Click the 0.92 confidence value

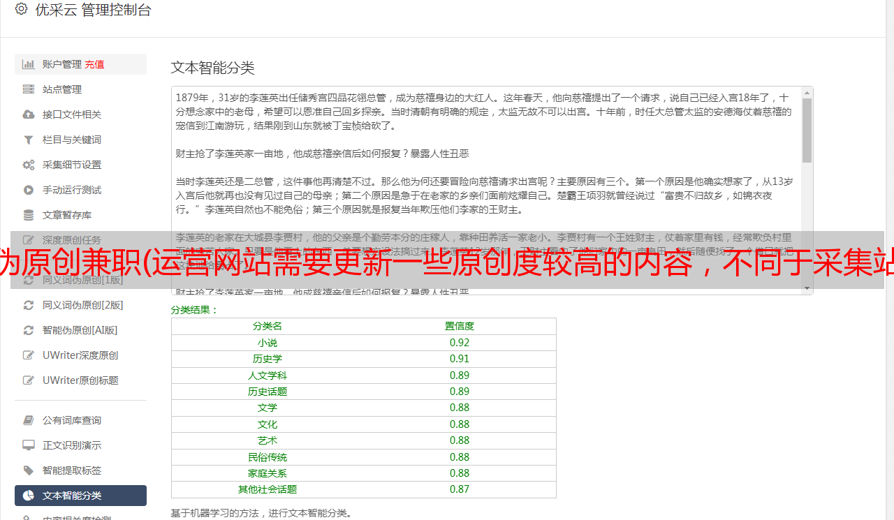[x=460, y=343]
